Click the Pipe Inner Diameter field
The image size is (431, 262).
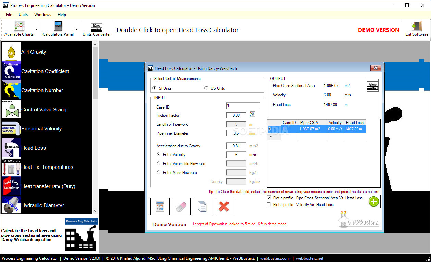point(236,133)
